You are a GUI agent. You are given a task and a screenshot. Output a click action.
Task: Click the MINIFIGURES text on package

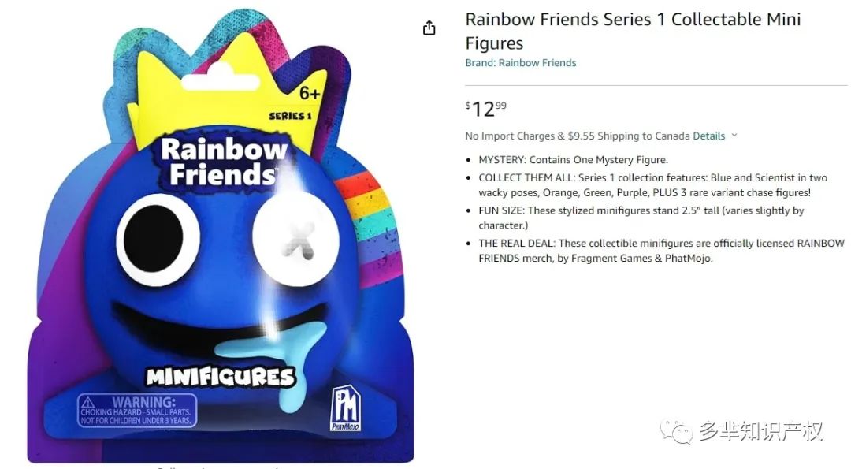pos(221,377)
